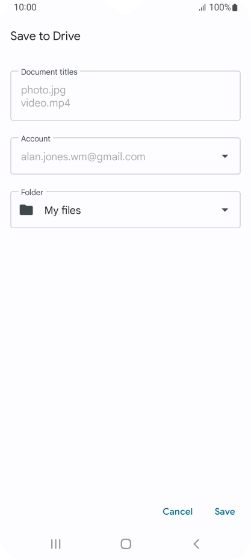The width and height of the screenshot is (251, 560).
Task: Select the alan.jones.wm@gmail.com account field
Action: 125,157
